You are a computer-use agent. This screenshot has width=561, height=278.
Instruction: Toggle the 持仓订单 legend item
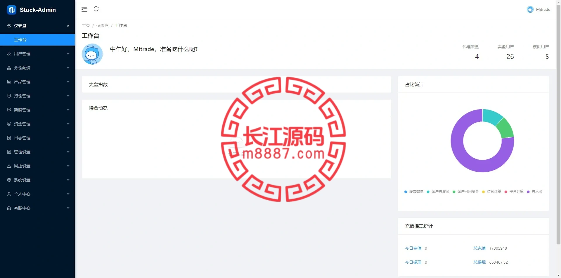pos(491,192)
